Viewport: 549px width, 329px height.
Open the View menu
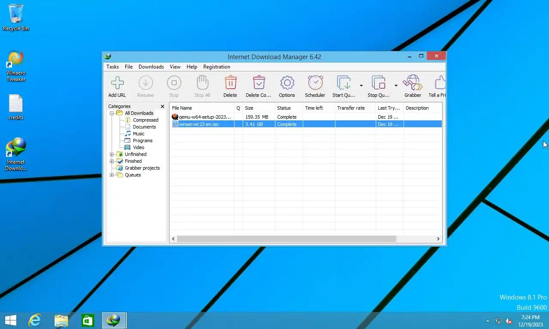(175, 67)
